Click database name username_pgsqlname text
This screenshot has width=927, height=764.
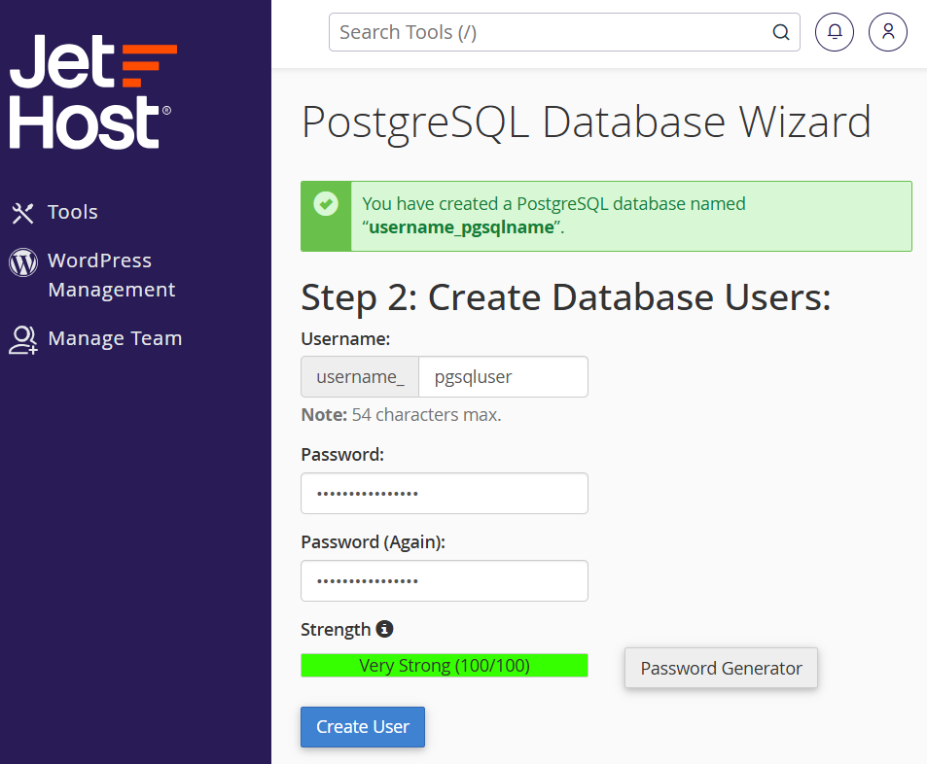tap(461, 227)
